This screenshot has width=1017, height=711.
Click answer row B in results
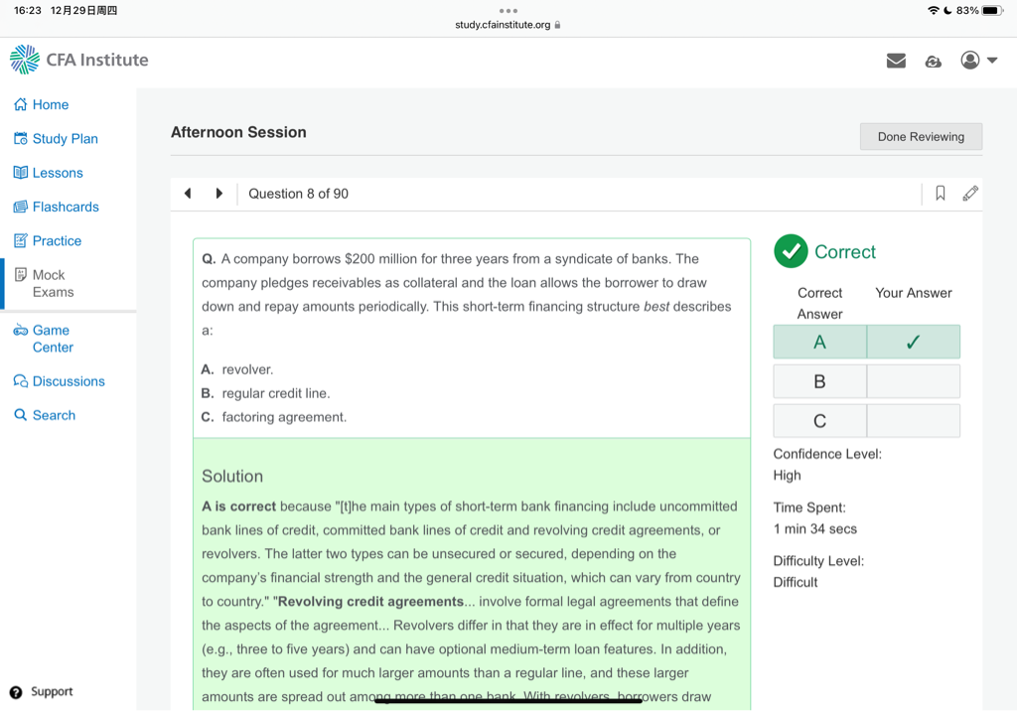click(x=866, y=381)
